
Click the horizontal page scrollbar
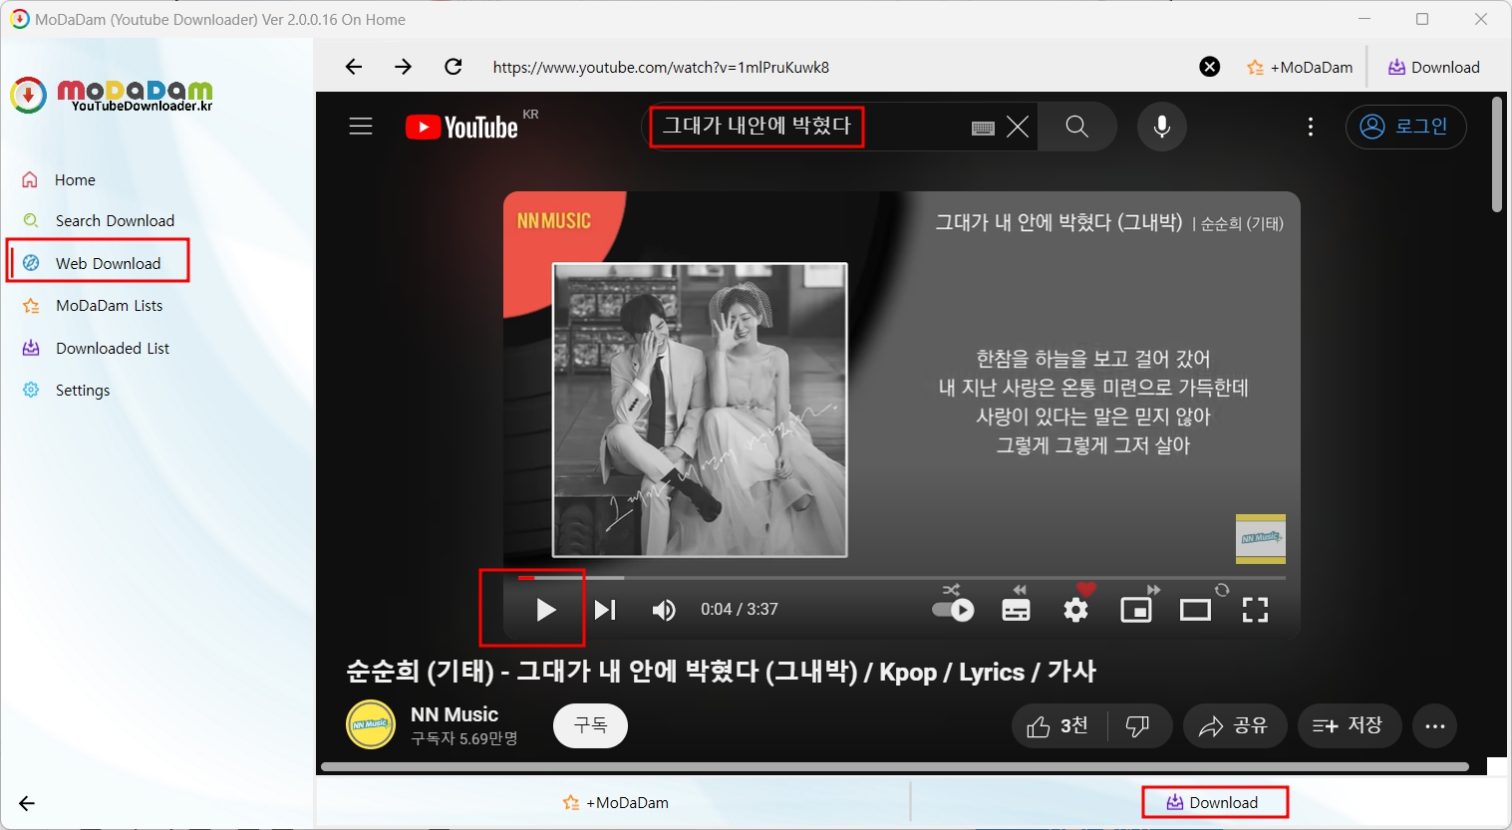[894, 767]
